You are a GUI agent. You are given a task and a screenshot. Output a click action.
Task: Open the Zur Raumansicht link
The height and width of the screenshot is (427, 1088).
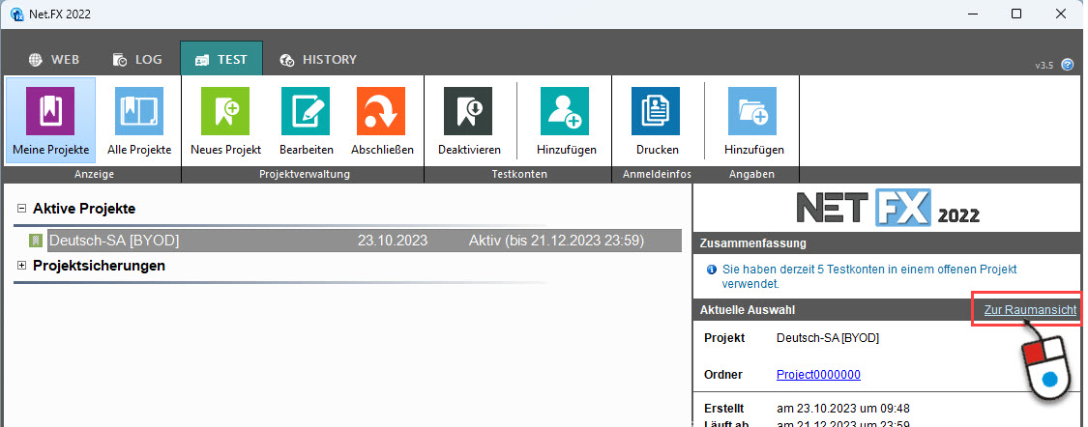[1030, 310]
